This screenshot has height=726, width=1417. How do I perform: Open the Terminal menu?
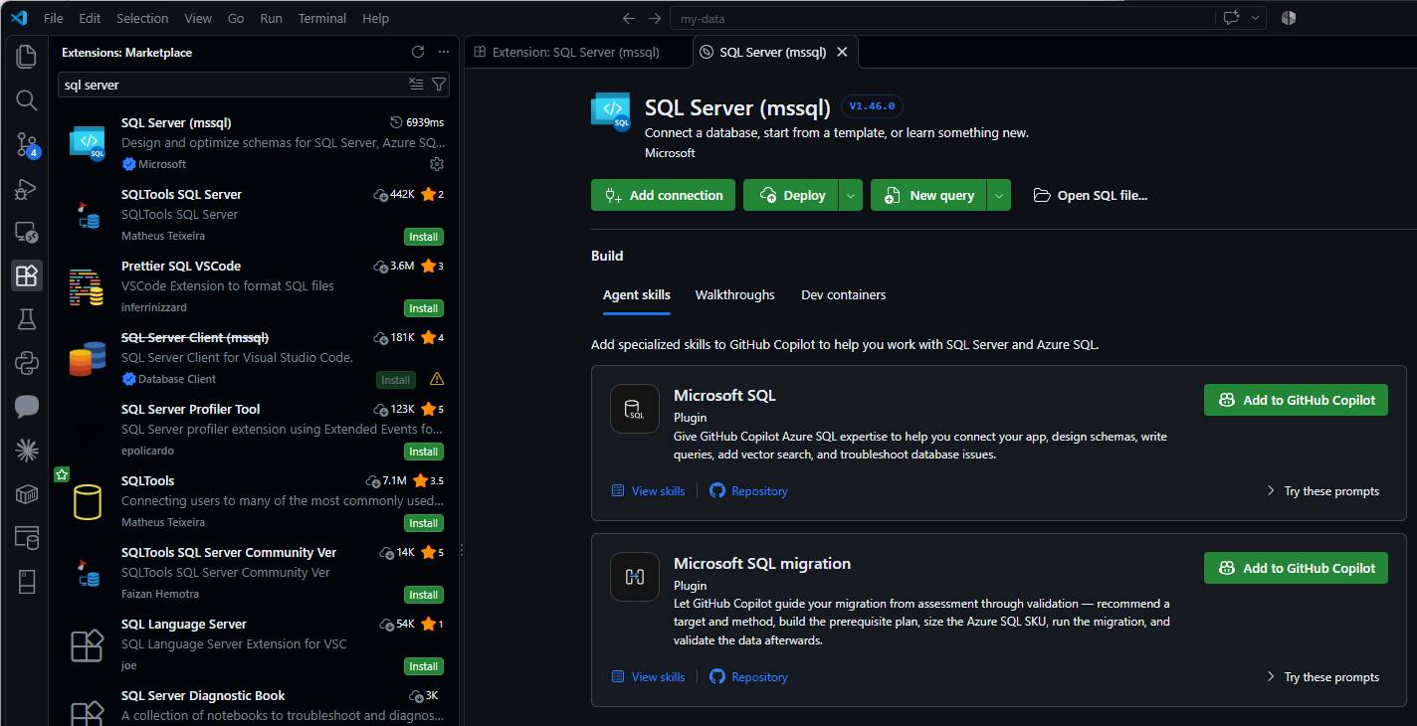pyautogui.click(x=322, y=18)
